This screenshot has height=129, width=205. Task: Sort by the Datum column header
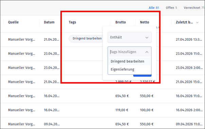coord(49,22)
